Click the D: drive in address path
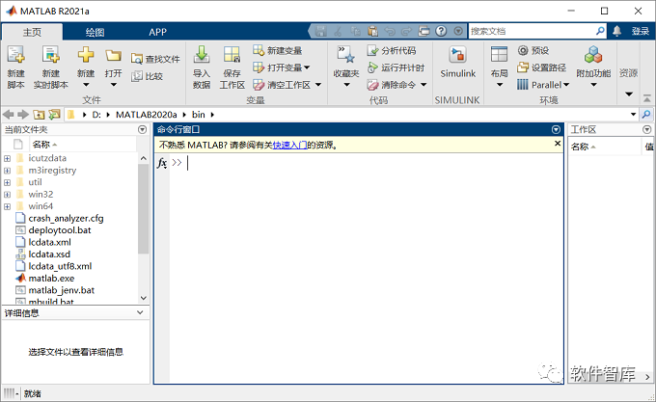This screenshot has height=402, width=656. [96, 115]
